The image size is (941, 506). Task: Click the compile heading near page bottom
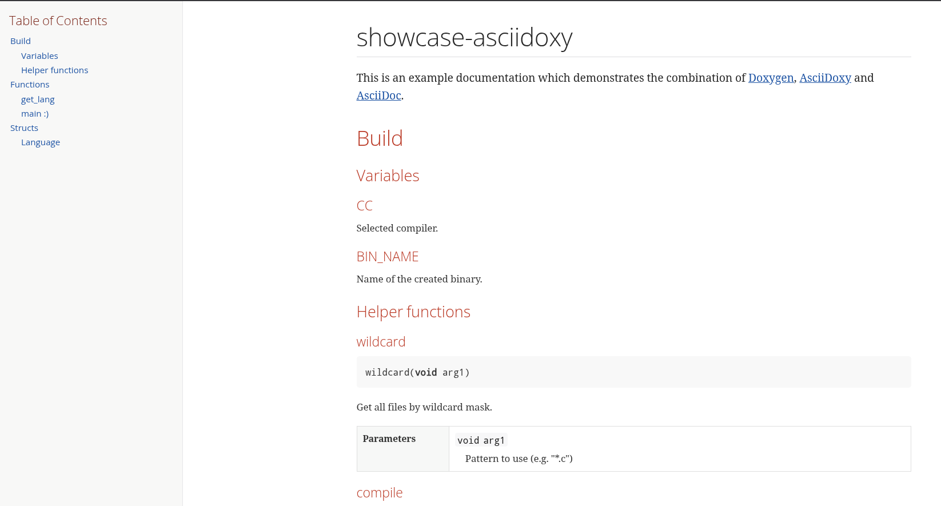380,492
